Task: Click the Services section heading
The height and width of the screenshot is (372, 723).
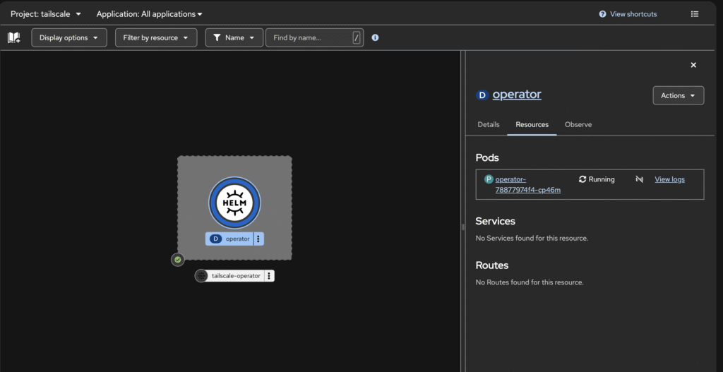Action: click(495, 221)
